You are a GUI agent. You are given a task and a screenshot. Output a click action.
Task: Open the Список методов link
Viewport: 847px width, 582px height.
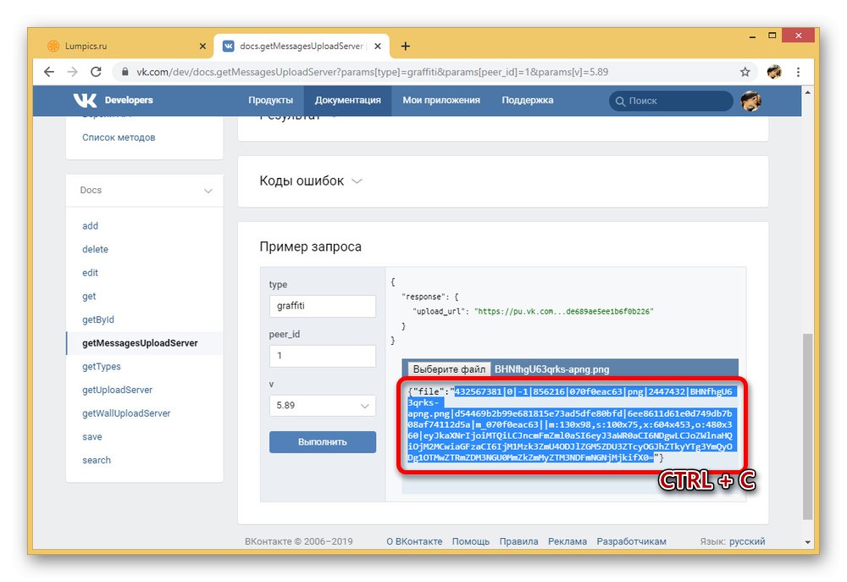click(119, 137)
